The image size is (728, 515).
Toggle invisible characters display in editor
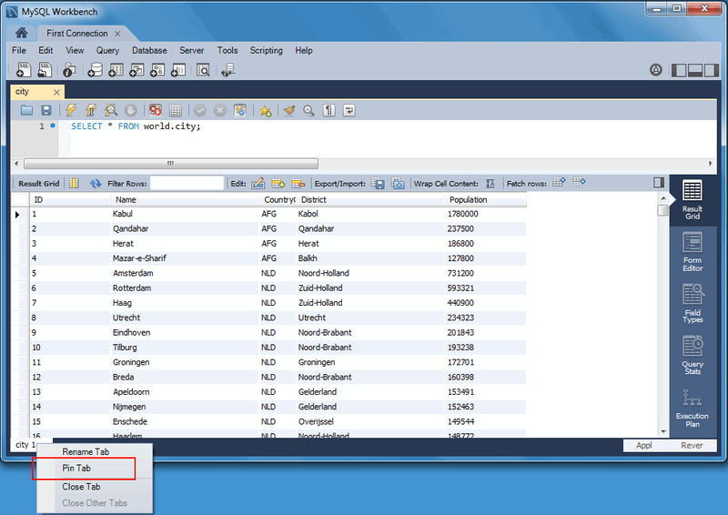(329, 110)
